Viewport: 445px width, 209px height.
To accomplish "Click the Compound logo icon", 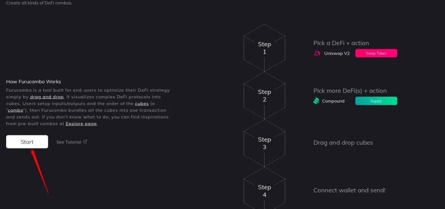I will coord(316,101).
